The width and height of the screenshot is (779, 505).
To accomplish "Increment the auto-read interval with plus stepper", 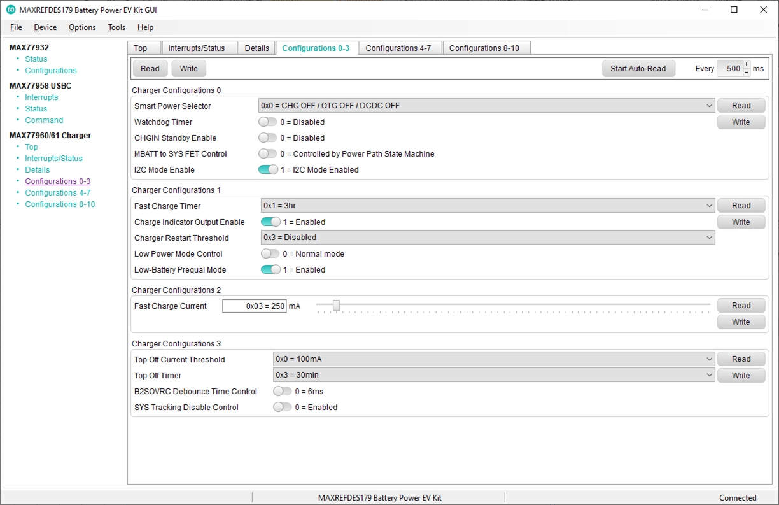I will coord(747,64).
